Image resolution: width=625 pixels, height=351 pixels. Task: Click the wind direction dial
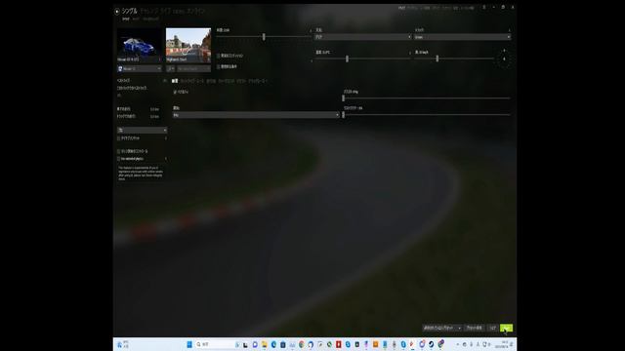point(504,58)
